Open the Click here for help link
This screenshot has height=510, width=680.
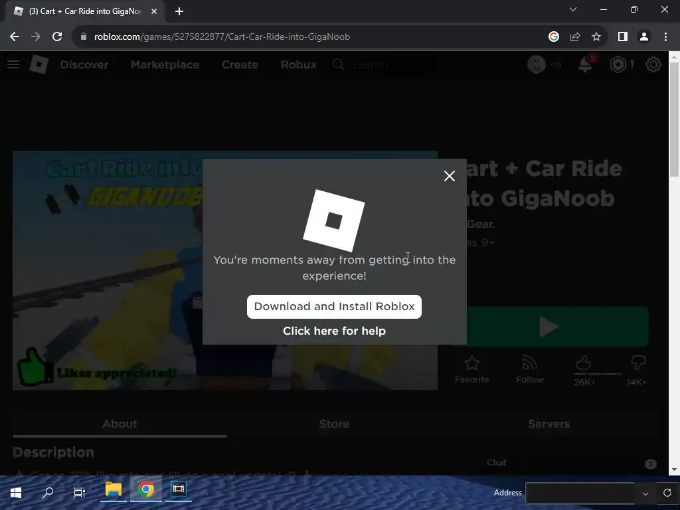334,331
